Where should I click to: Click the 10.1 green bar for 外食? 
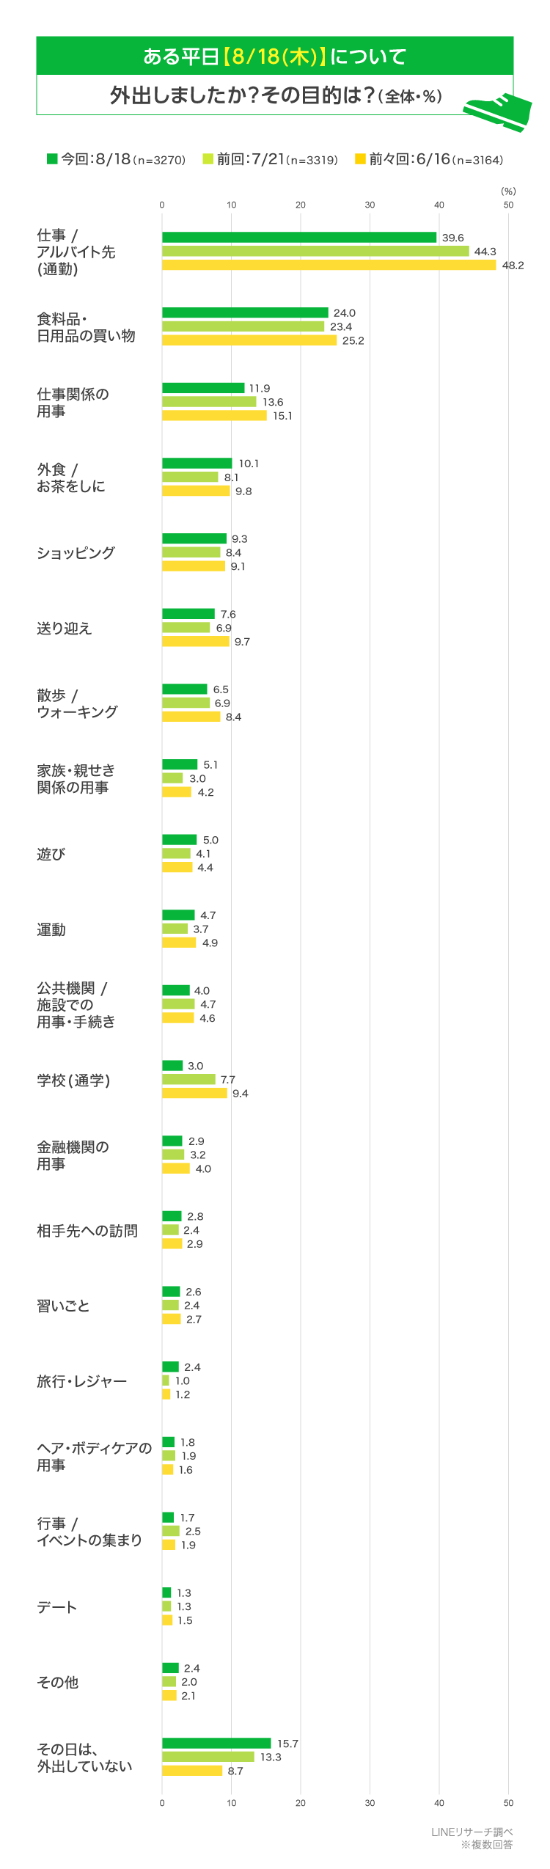pos(197,463)
